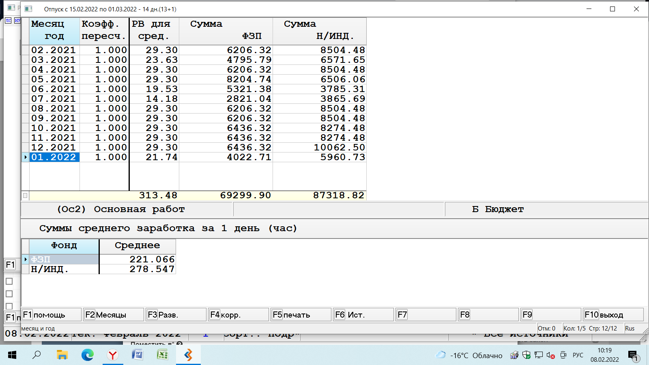Click the 10062.50 Н/ИНД. value

(x=340, y=147)
